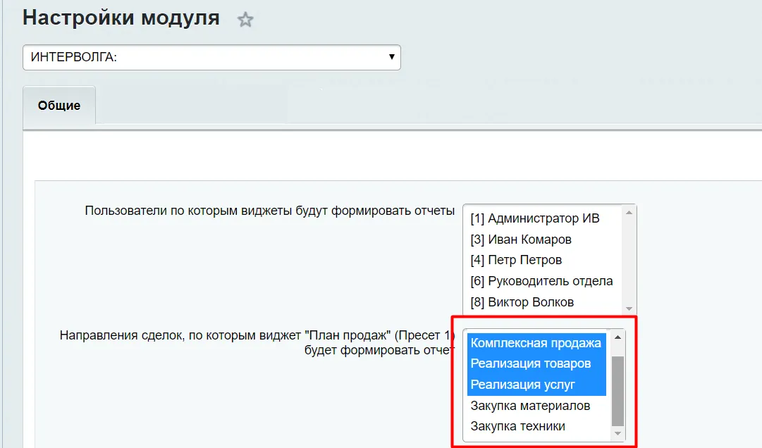This screenshot has width=762, height=448.
Task: Click the Пользователи по которым виджеты label
Action: click(x=269, y=211)
